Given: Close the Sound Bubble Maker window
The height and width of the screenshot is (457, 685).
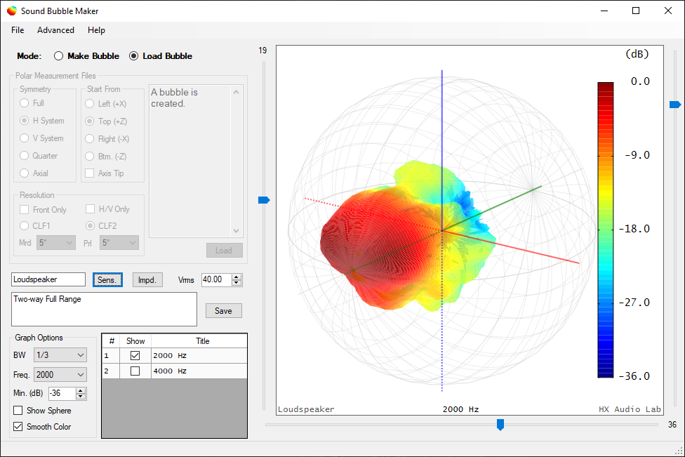Looking at the screenshot, I should 668,11.
